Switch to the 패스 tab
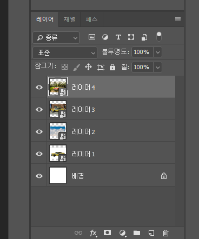 point(91,19)
